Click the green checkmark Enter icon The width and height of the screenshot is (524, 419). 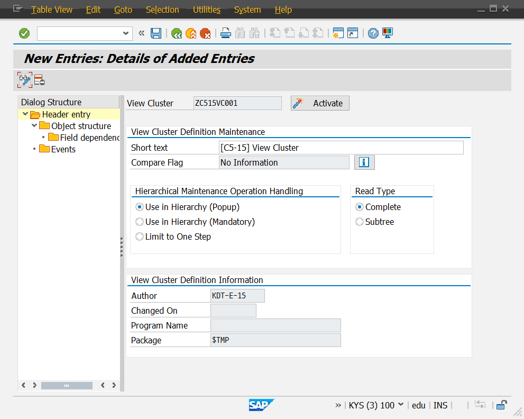[24, 33]
